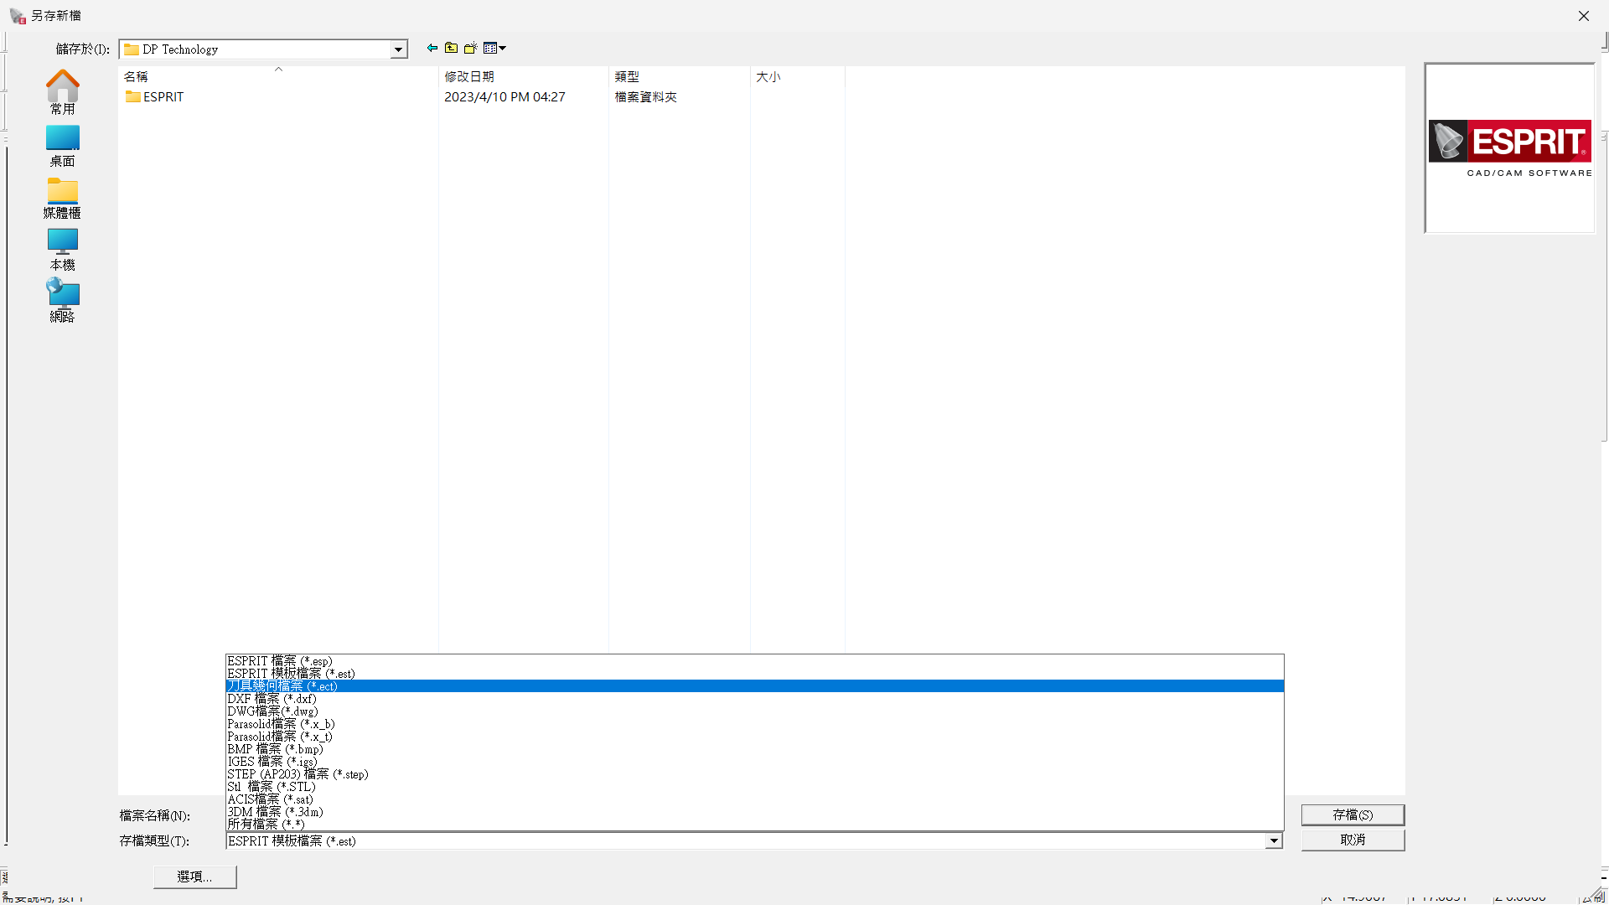
Task: Go up one folder level
Action: [x=451, y=49]
